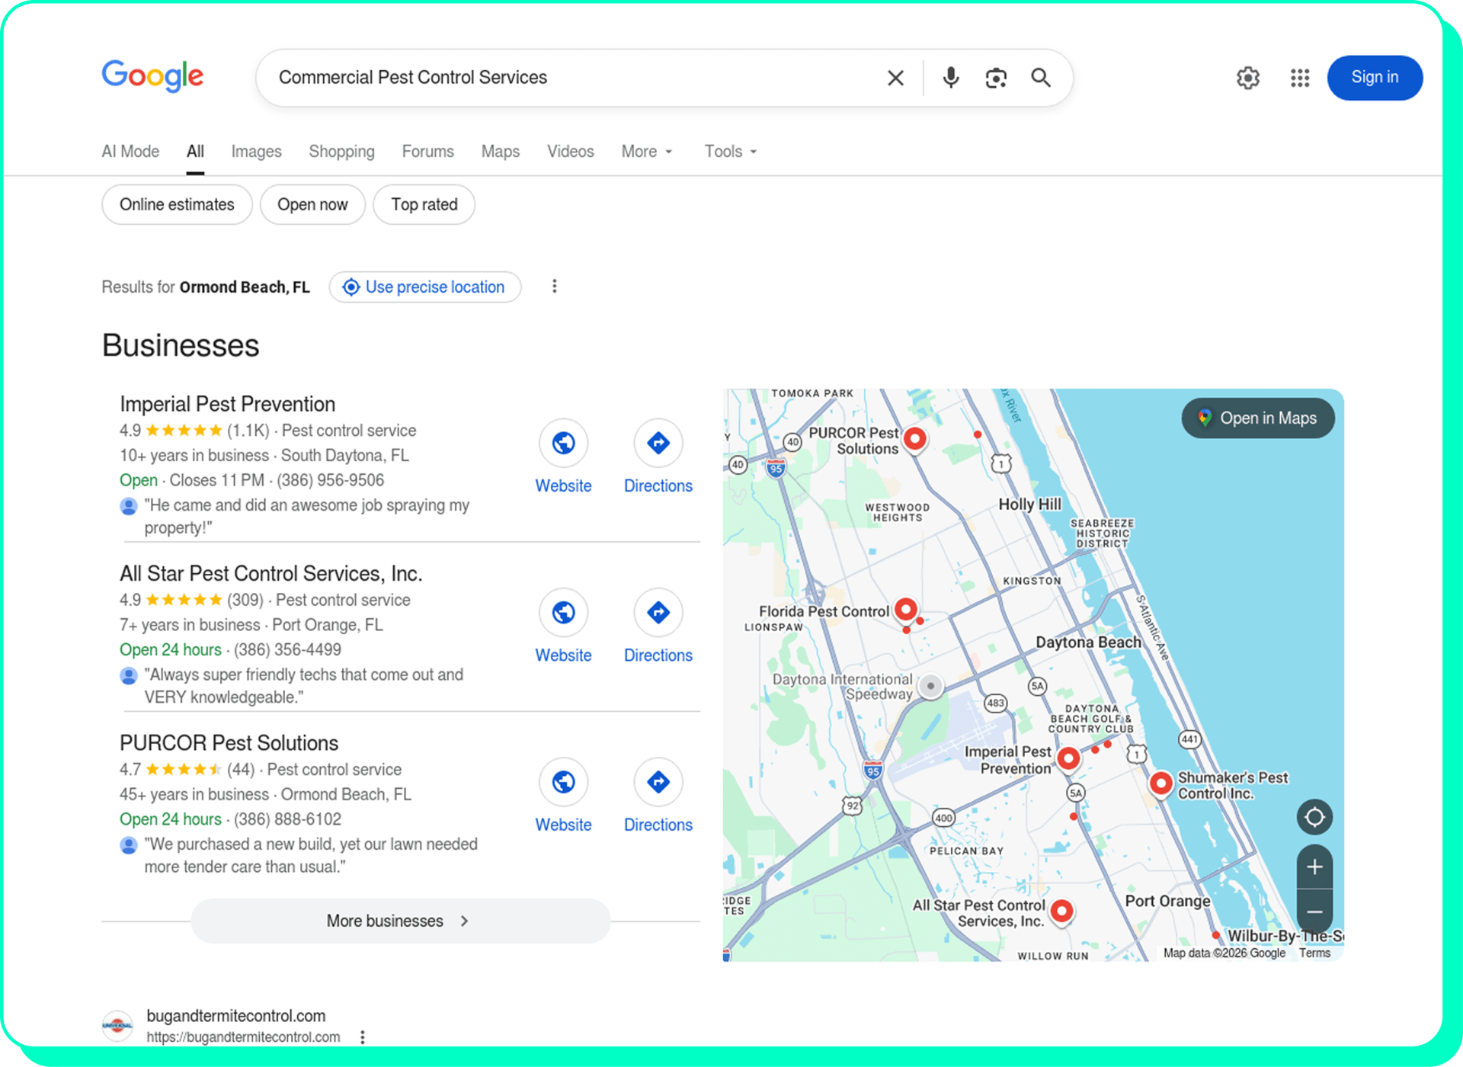Open the Maps tab
This screenshot has height=1067, width=1463.
pyautogui.click(x=500, y=151)
